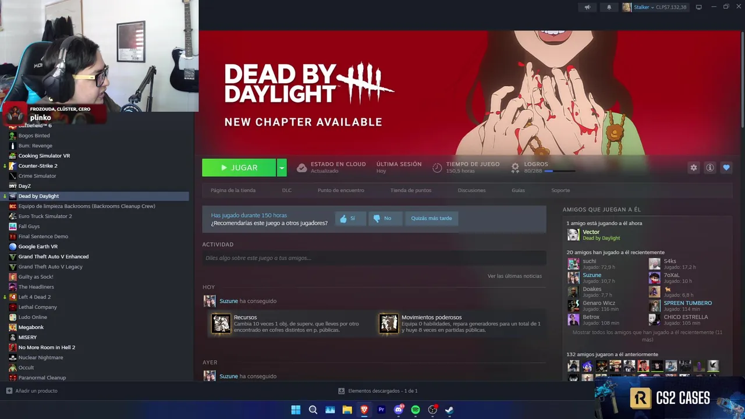Go to Punto de encuentro tab
This screenshot has height=419, width=745.
[341, 190]
